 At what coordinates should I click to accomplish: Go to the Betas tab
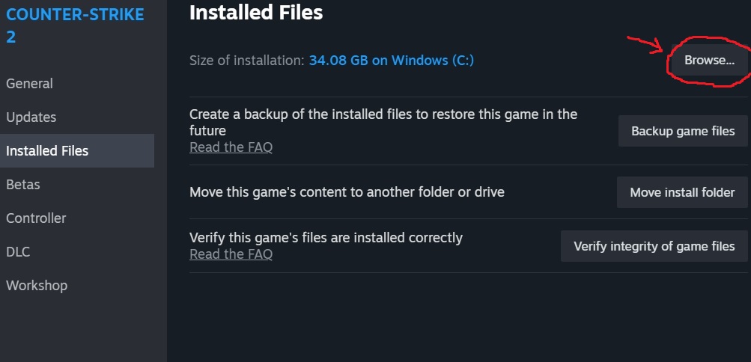pyautogui.click(x=23, y=185)
